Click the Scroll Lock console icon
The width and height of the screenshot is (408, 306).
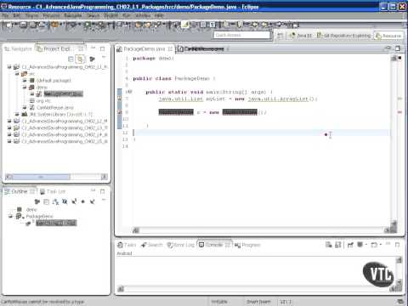tap(337, 245)
